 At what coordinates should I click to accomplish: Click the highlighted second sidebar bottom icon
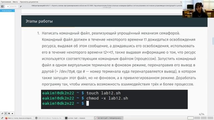pos(6,113)
